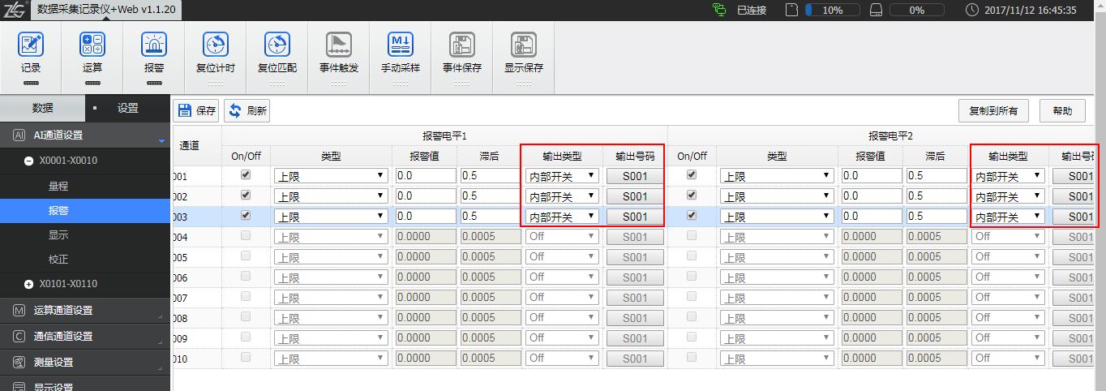1106x391 pixels.
Task: Trigger the 事件触发 event icon
Action: (339, 45)
